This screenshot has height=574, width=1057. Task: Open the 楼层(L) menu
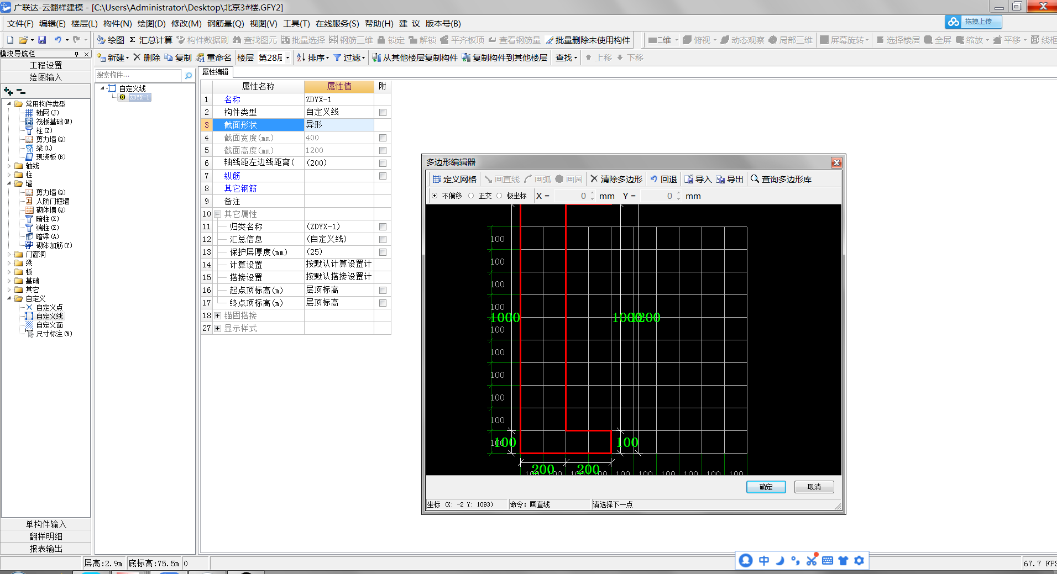(84, 23)
